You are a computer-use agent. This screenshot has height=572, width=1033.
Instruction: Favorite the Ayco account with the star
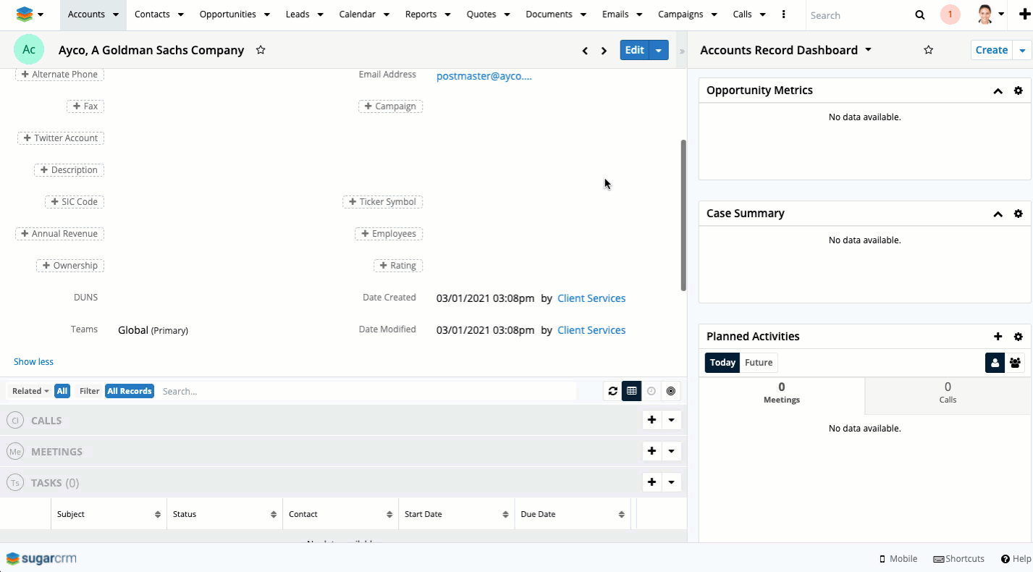(261, 50)
